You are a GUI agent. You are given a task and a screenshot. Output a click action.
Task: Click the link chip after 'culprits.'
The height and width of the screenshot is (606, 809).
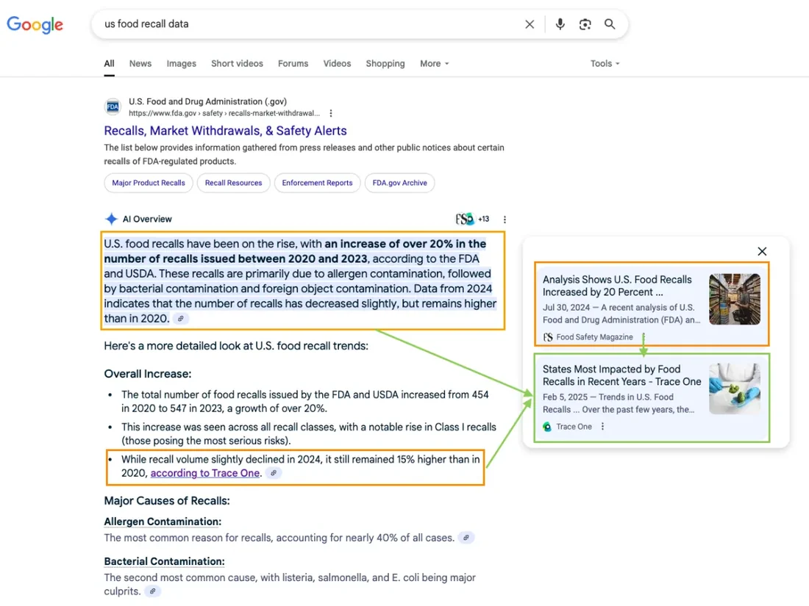click(152, 591)
